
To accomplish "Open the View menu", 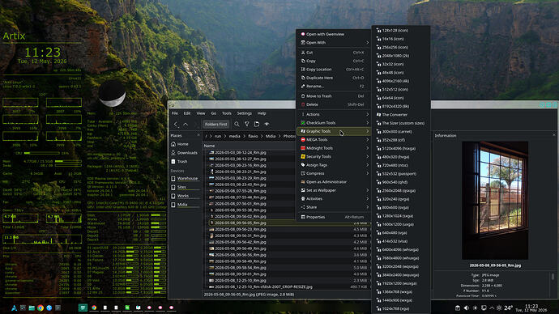I will pyautogui.click(x=201, y=113).
